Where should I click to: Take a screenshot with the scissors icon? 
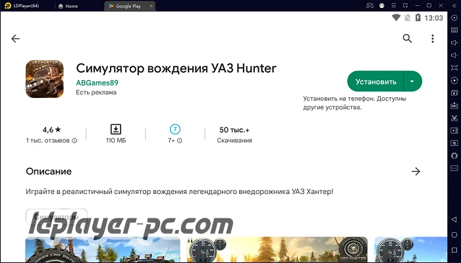click(454, 118)
